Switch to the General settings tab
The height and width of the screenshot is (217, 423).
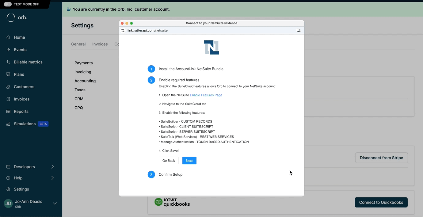(x=78, y=44)
